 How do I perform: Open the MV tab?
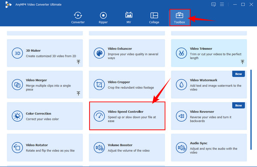click(x=128, y=18)
